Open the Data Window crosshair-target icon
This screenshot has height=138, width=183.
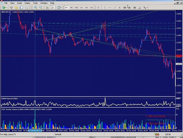[11, 8]
